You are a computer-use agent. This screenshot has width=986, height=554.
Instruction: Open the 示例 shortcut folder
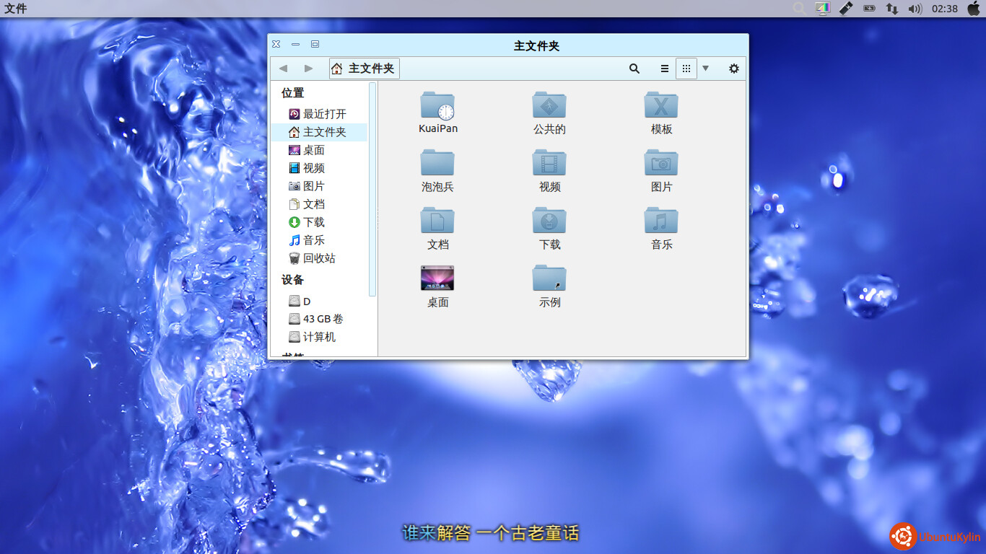click(549, 279)
